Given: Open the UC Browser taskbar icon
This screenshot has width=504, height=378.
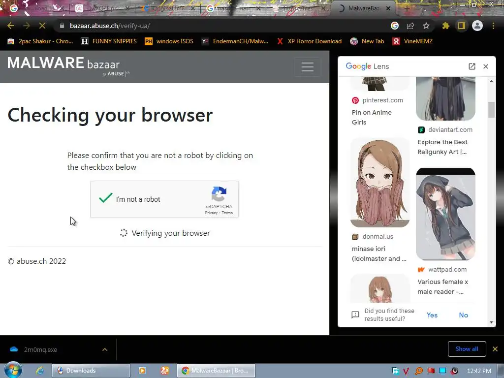Looking at the screenshot, I should pyautogui.click(x=165, y=371).
